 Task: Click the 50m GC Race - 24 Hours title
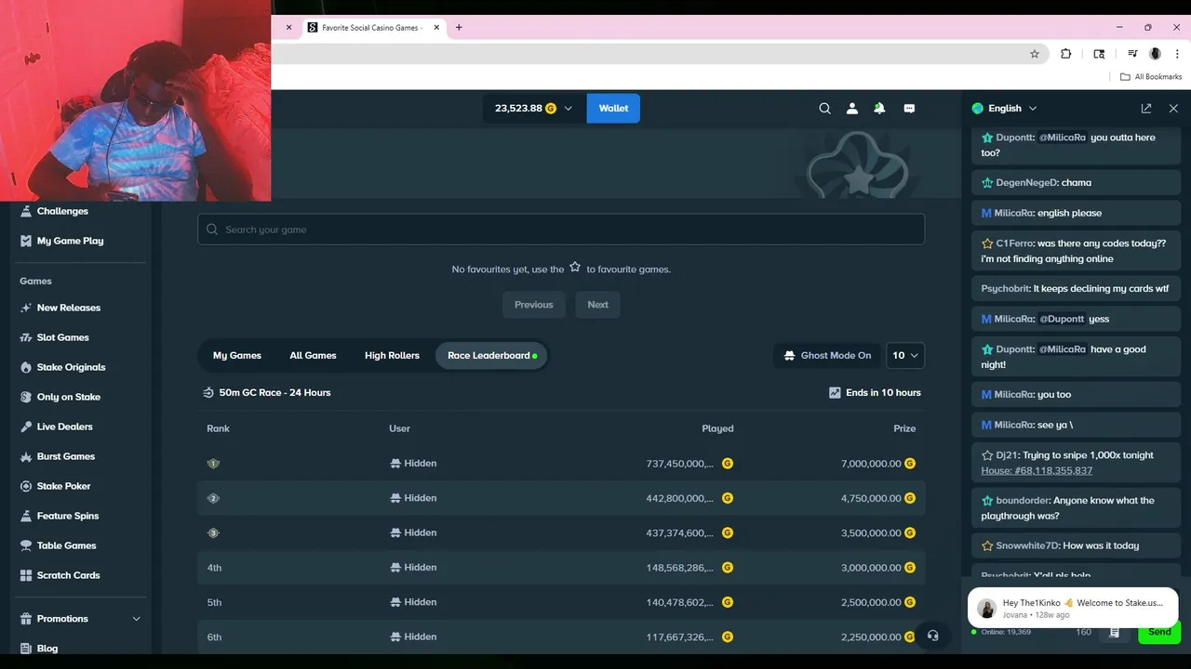point(274,393)
